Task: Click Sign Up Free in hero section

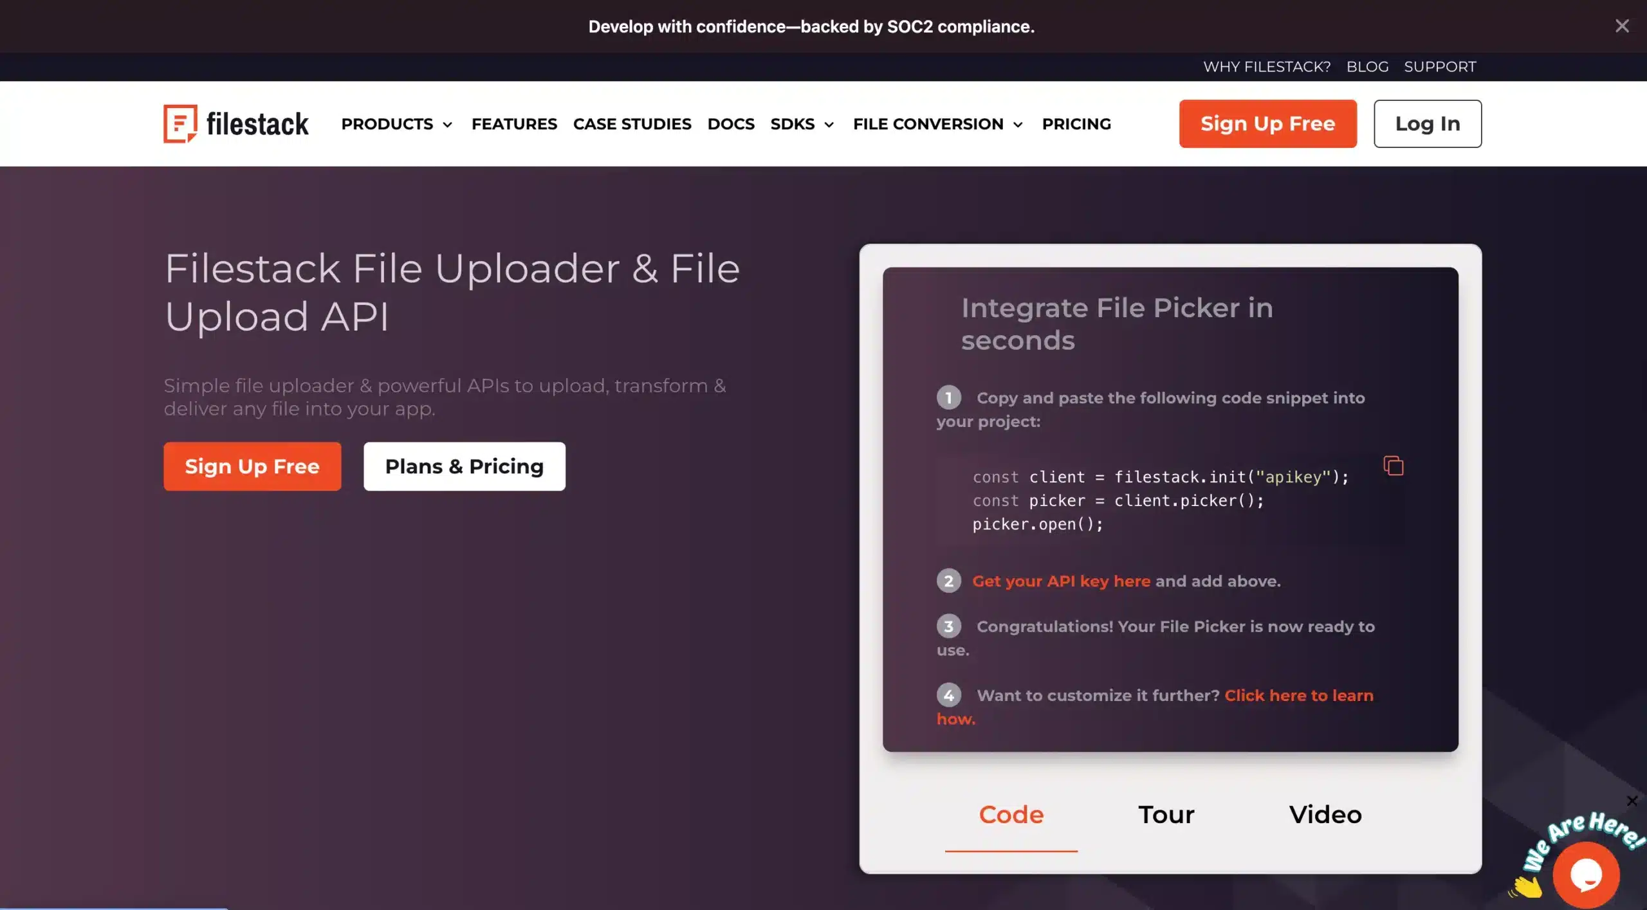Action: 252,466
